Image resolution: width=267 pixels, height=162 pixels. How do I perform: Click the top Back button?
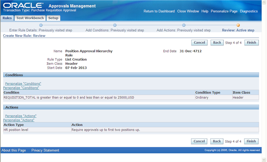pos(217,43)
